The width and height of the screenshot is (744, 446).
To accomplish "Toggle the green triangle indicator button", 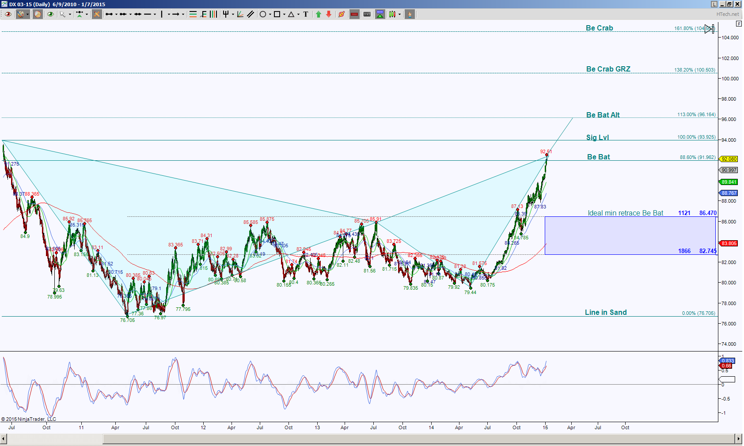I will point(380,14).
